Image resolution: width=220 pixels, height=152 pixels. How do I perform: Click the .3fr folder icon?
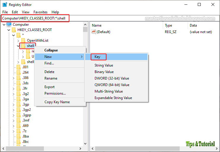coord(18,88)
